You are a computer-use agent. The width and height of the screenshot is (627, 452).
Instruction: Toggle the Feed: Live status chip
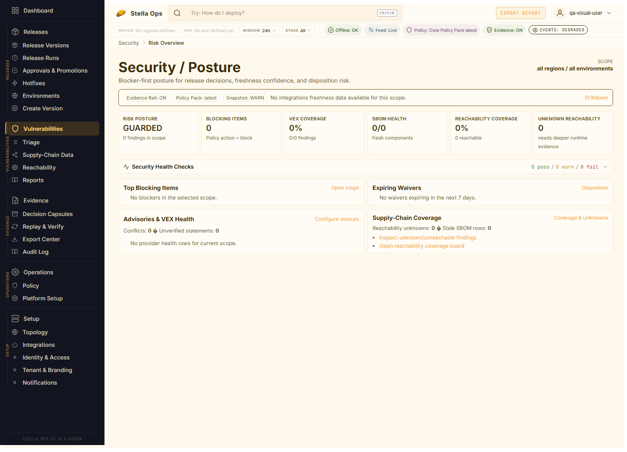(383, 30)
